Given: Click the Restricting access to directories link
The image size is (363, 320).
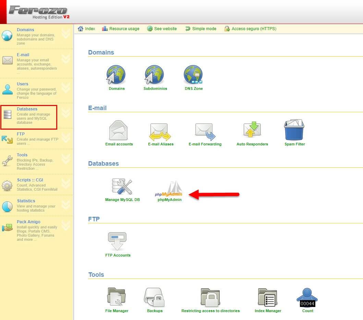Looking at the screenshot, I should point(210,311).
